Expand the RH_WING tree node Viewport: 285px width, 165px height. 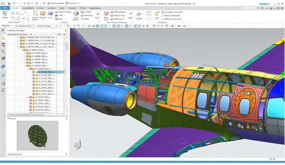(18, 37)
